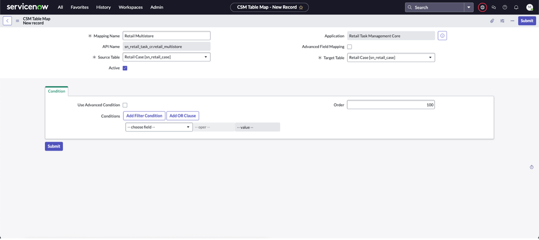Image resolution: width=539 pixels, height=240 pixels.
Task: Click the Target Table label
Action: point(334,58)
